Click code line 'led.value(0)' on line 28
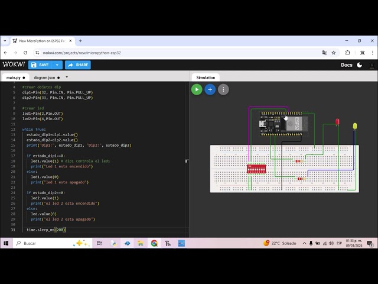This screenshot has width=378, height=284. pos(44,214)
